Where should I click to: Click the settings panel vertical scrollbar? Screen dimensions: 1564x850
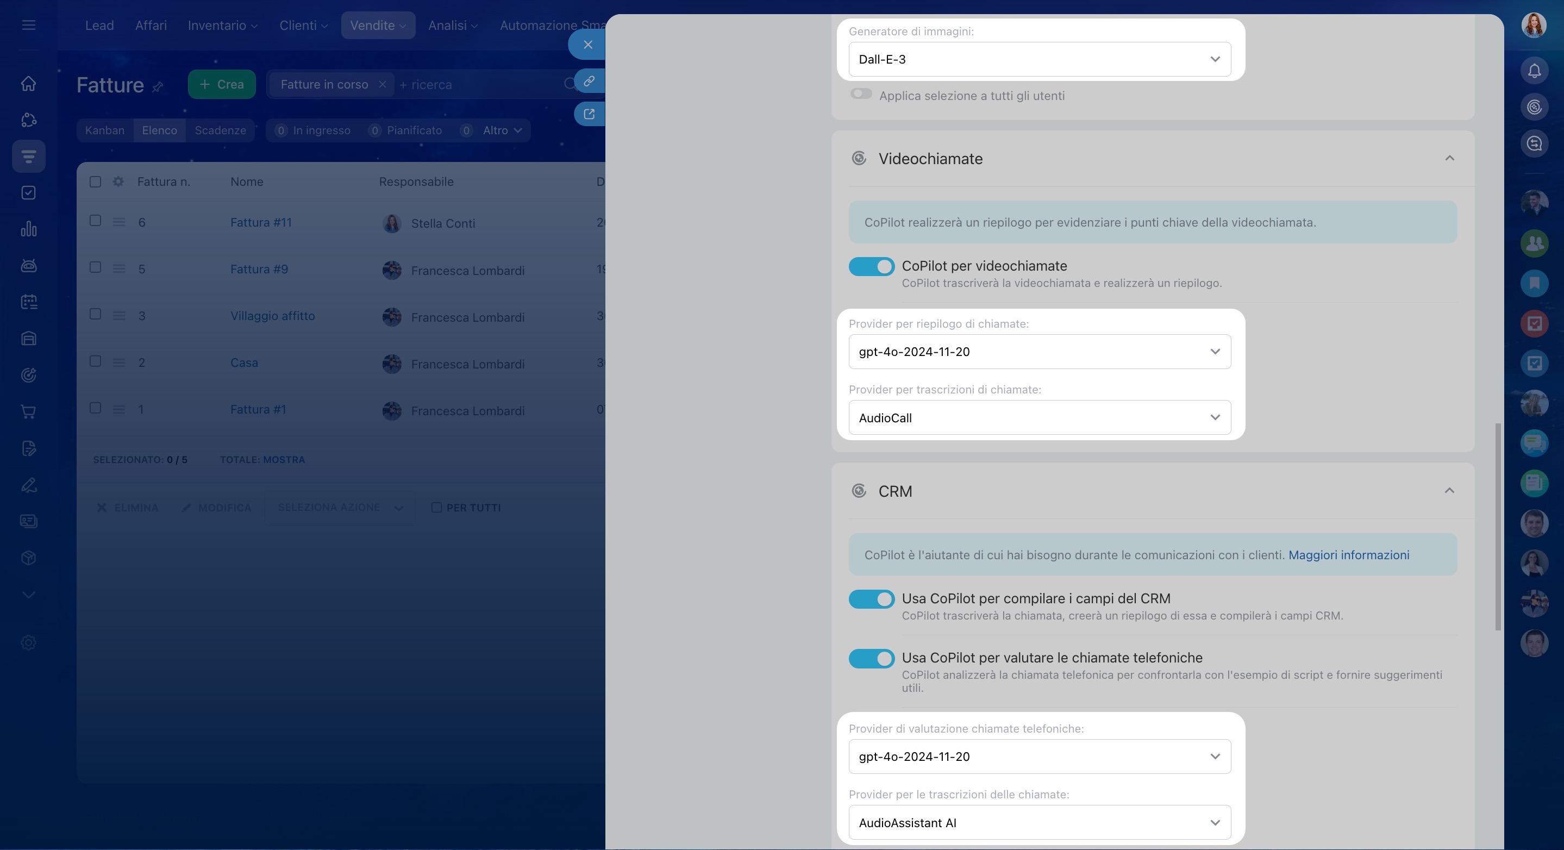tap(1497, 527)
